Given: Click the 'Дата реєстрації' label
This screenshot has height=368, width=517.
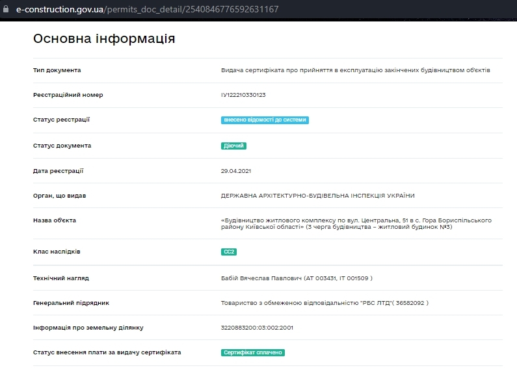Looking at the screenshot, I should [58, 171].
